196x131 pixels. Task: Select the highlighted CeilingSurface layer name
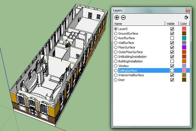pos(128,71)
